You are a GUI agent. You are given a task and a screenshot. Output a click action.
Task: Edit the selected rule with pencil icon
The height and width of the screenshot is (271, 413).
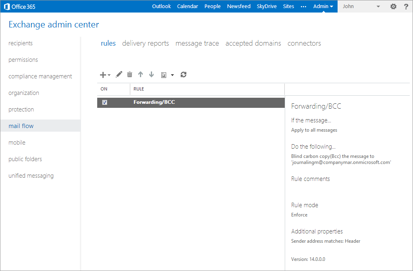(119, 74)
